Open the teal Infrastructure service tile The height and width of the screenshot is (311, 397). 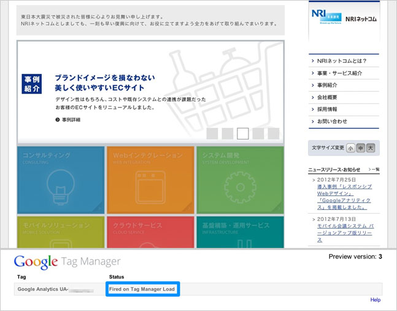(x=240, y=231)
